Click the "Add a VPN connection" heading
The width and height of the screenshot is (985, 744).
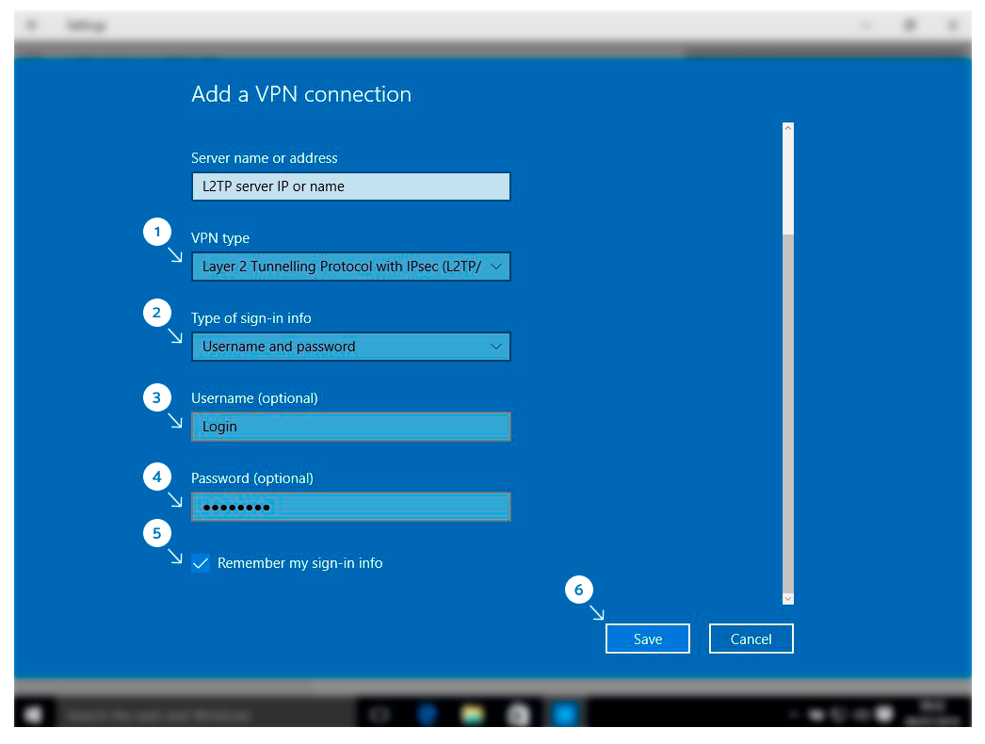pos(301,94)
